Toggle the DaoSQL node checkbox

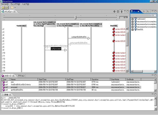click(x=133, y=30)
